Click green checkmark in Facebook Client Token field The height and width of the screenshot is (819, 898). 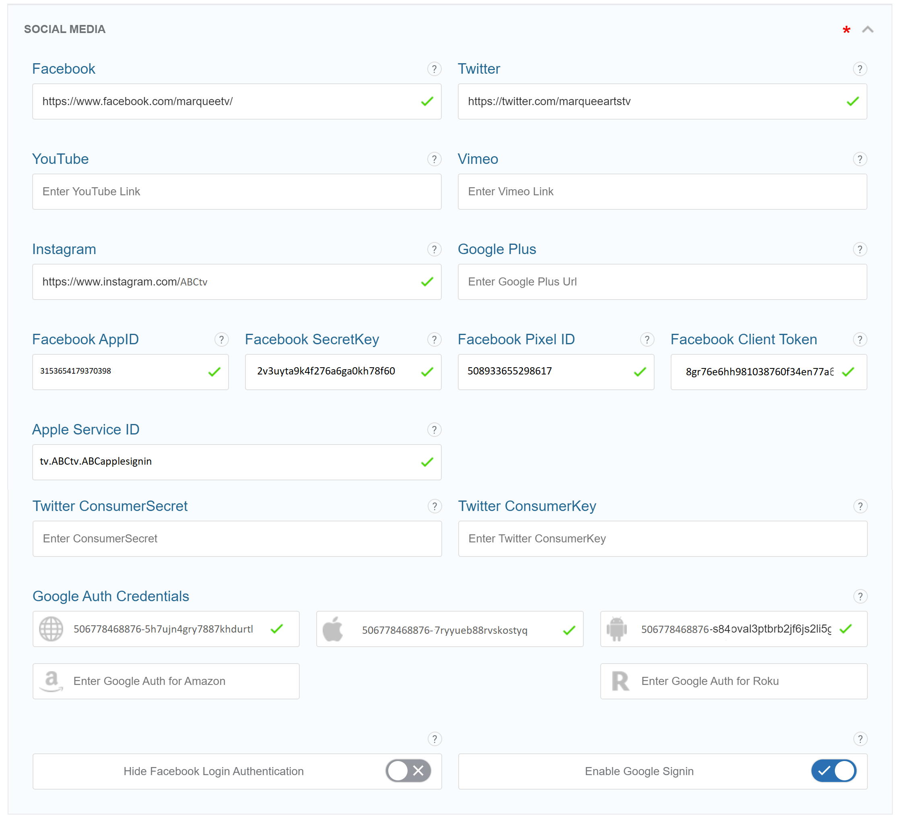pos(848,372)
